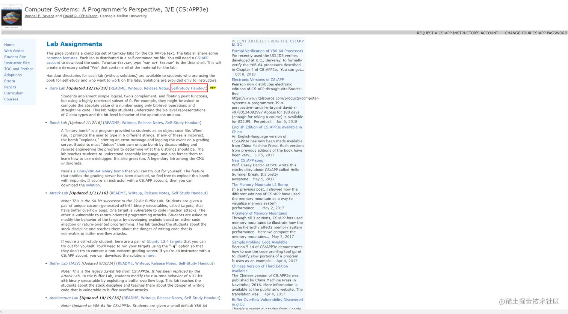The height and width of the screenshot is (314, 568).
Task: Click Request a CS:APP Instructor's Account
Action: [x=457, y=33]
